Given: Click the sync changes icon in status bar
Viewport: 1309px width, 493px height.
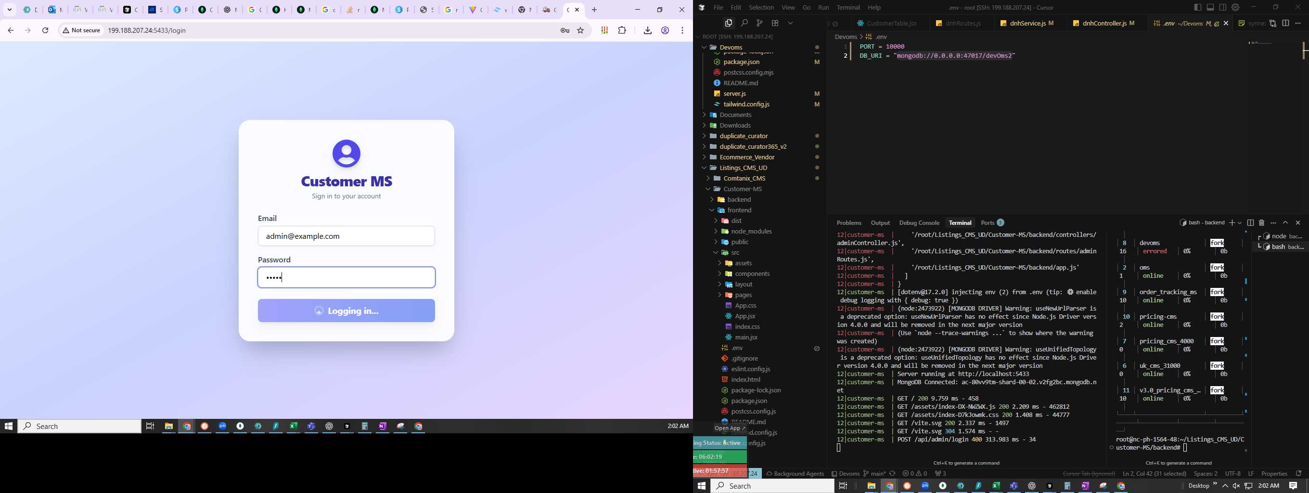Looking at the screenshot, I should (892, 474).
